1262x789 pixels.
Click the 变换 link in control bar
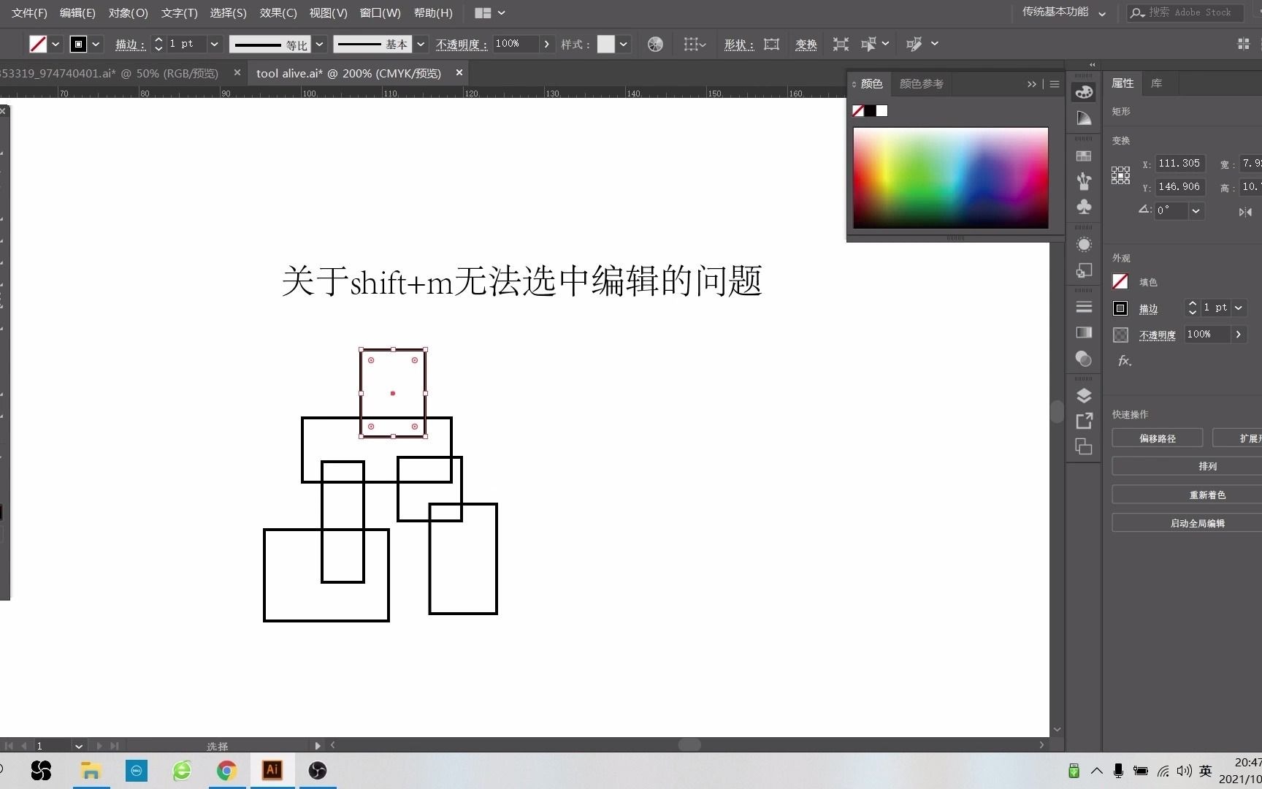pyautogui.click(x=806, y=45)
